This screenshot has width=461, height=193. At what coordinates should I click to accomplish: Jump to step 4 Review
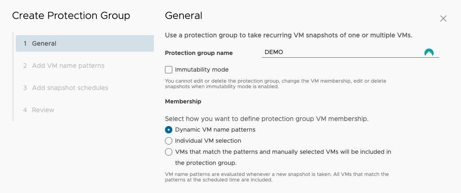tap(85, 110)
